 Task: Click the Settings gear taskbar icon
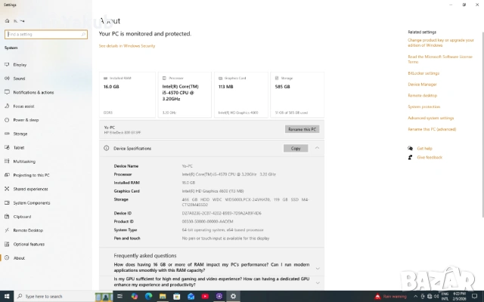(234, 296)
